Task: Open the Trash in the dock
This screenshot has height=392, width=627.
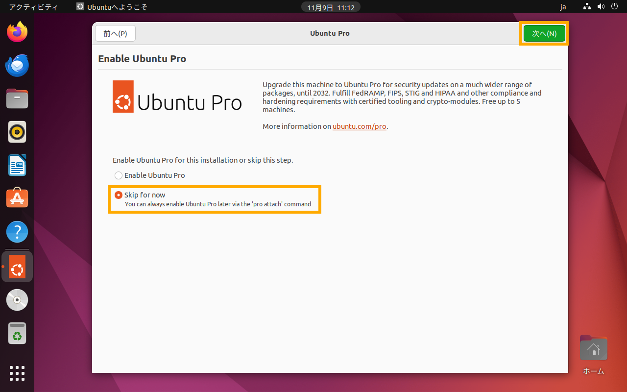Action: tap(17, 333)
